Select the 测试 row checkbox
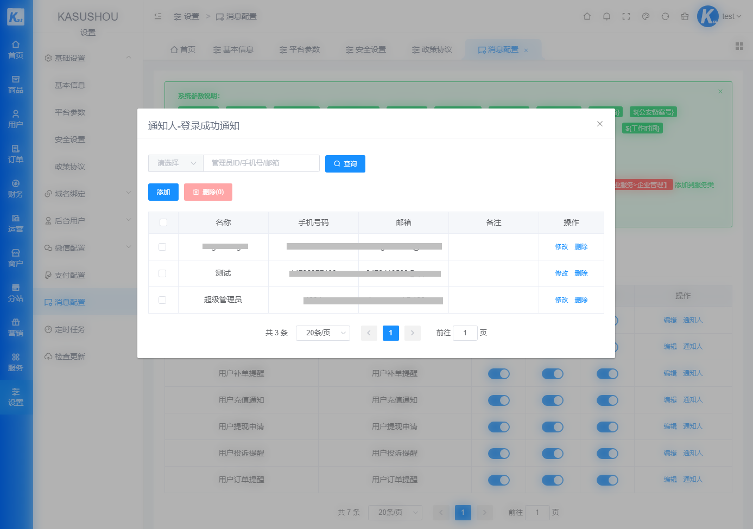 (x=162, y=273)
